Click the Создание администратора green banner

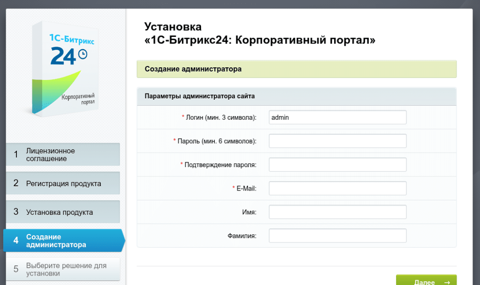(x=296, y=69)
